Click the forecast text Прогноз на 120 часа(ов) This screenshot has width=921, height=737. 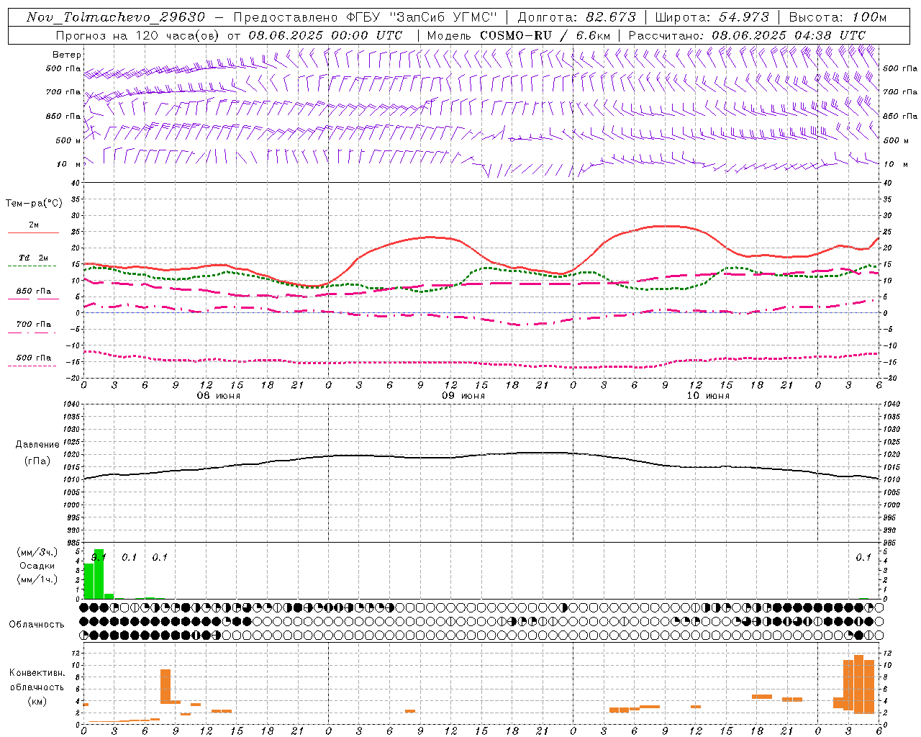click(x=138, y=35)
